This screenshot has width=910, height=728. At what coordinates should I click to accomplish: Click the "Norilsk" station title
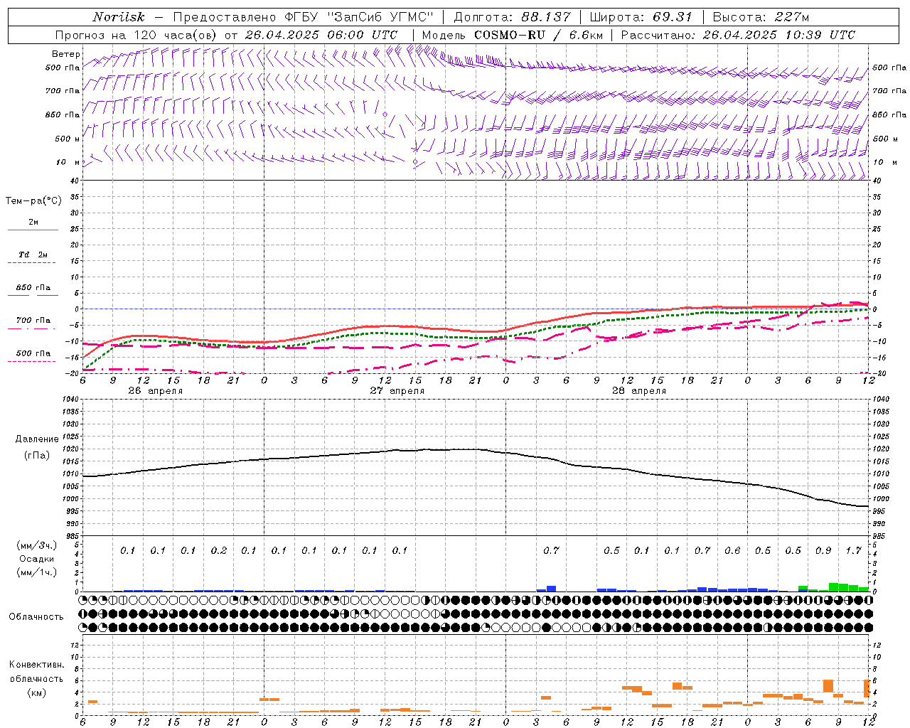point(119,17)
